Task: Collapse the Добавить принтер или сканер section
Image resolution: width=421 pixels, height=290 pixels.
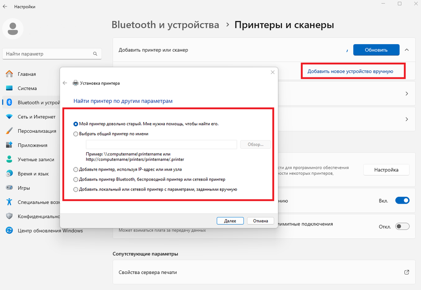Action: [x=407, y=50]
